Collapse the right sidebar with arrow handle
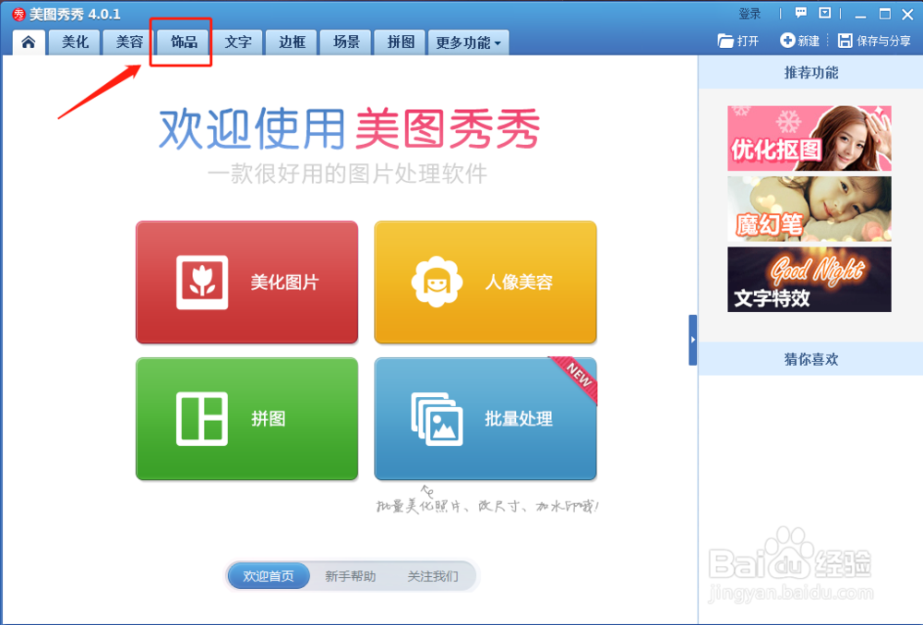The width and height of the screenshot is (923, 625). point(693,340)
